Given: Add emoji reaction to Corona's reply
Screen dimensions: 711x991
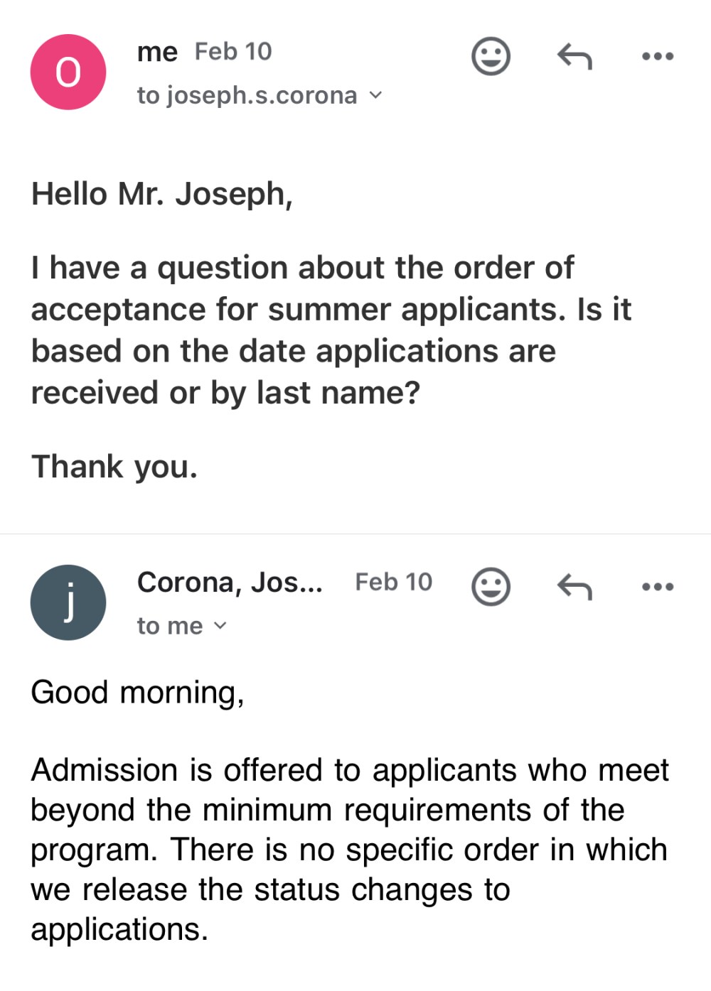Looking at the screenshot, I should (491, 587).
